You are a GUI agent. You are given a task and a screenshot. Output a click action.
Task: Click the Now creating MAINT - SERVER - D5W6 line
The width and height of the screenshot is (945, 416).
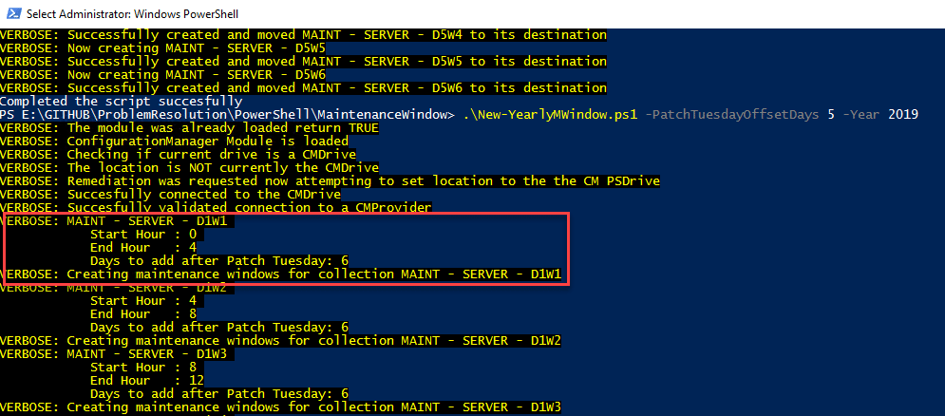[x=162, y=75]
